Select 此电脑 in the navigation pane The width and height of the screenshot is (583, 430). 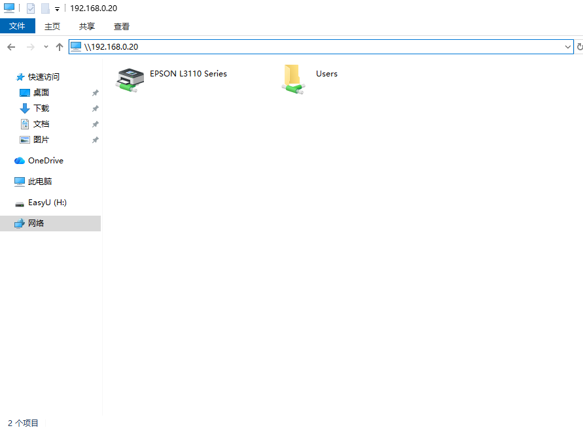click(x=40, y=182)
